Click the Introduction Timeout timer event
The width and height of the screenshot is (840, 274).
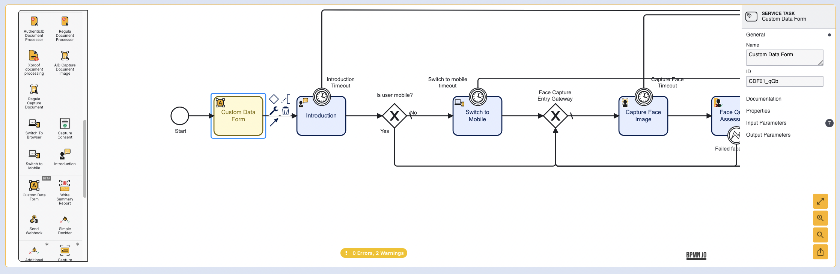322,97
